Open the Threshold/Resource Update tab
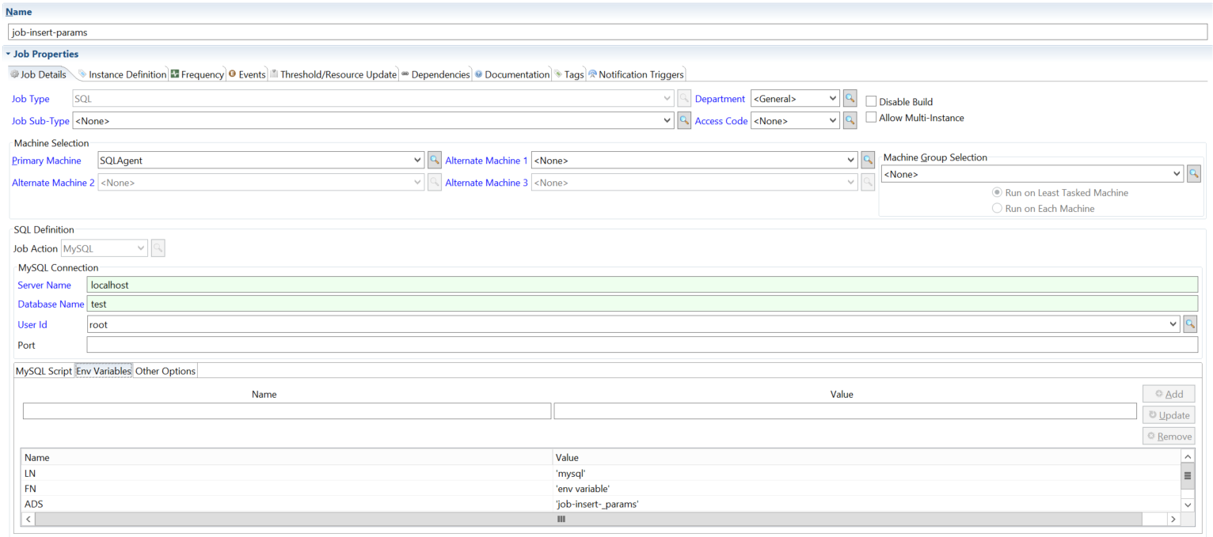The height and width of the screenshot is (537, 1213). pos(333,74)
